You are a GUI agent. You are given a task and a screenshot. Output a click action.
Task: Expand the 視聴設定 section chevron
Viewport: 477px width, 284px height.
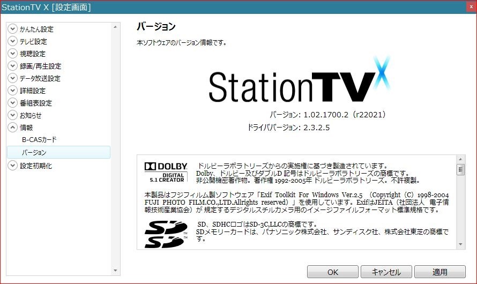coord(12,54)
